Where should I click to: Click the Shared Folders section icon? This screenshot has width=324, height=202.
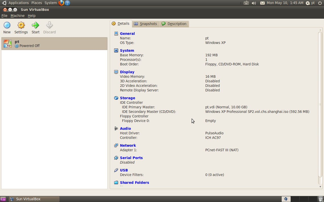tap(116, 183)
